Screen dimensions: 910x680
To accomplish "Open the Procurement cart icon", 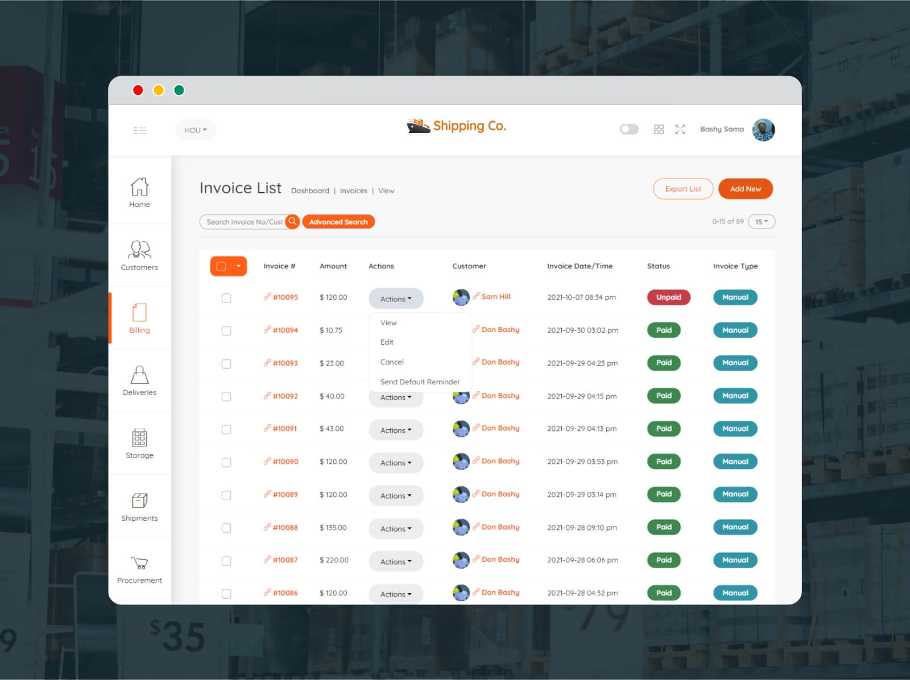I will (139, 563).
